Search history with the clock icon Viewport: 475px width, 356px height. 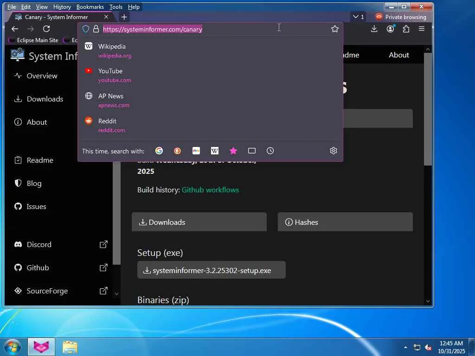click(x=270, y=151)
